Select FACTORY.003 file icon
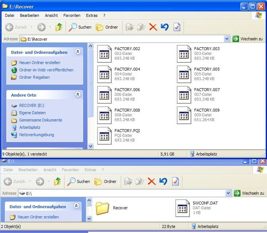267x233 pixels. coord(184,54)
